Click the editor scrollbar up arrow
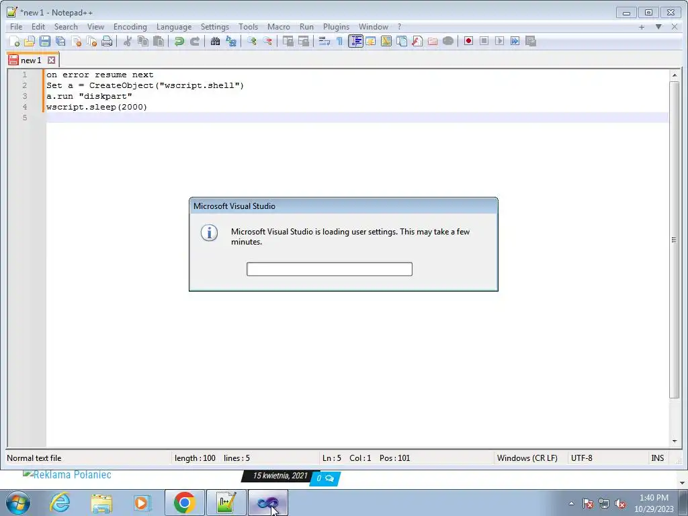This screenshot has width=688, height=516. click(x=675, y=75)
